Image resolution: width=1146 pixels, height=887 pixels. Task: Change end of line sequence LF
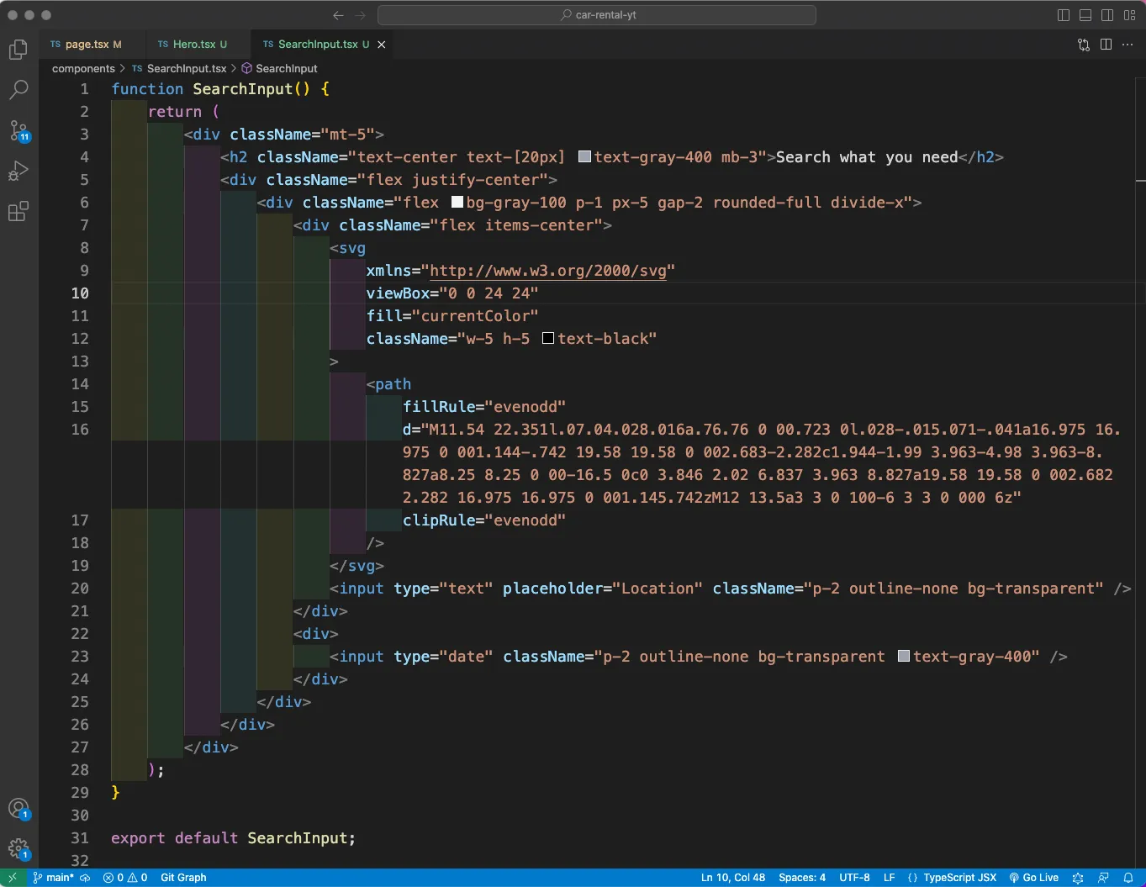point(889,878)
